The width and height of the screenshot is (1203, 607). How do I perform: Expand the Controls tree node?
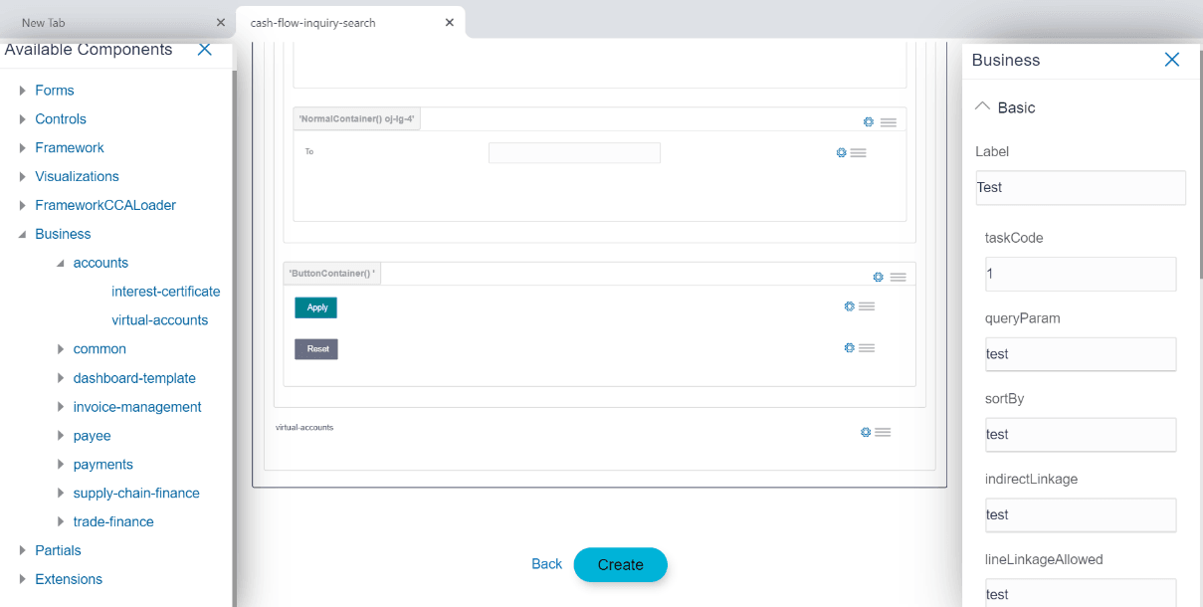point(23,119)
